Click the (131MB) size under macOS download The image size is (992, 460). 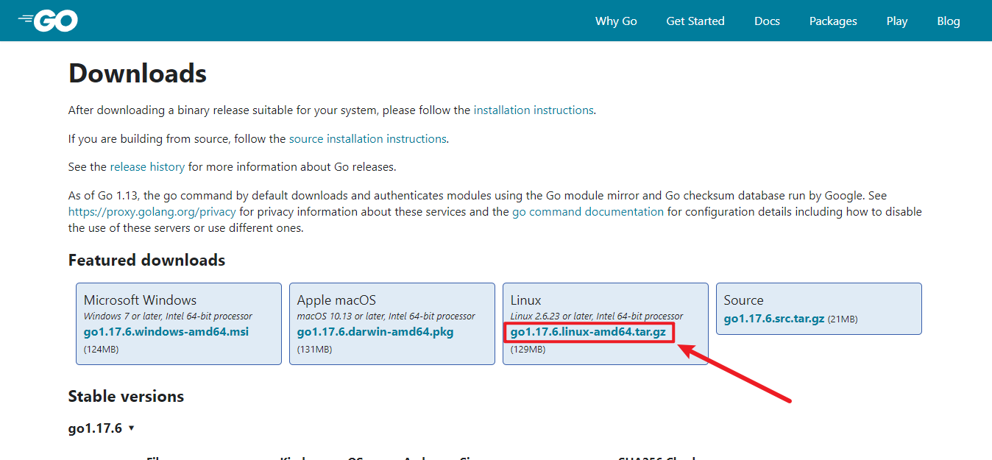(x=314, y=349)
